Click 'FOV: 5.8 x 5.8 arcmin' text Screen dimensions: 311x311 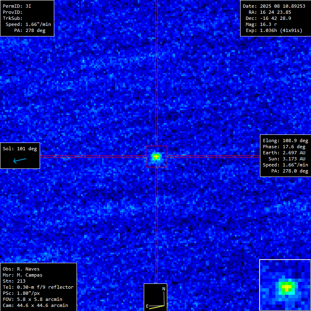32,299
